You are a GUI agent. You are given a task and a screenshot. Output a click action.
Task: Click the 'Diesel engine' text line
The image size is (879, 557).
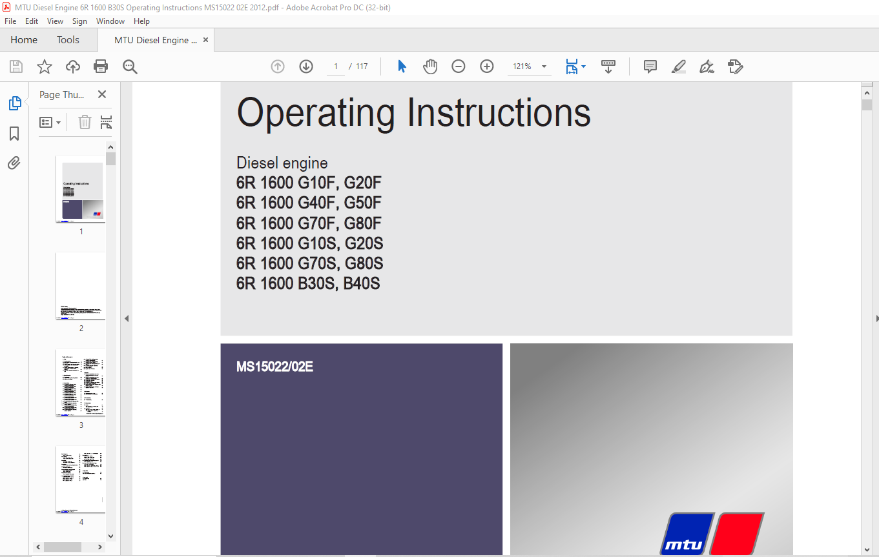282,163
